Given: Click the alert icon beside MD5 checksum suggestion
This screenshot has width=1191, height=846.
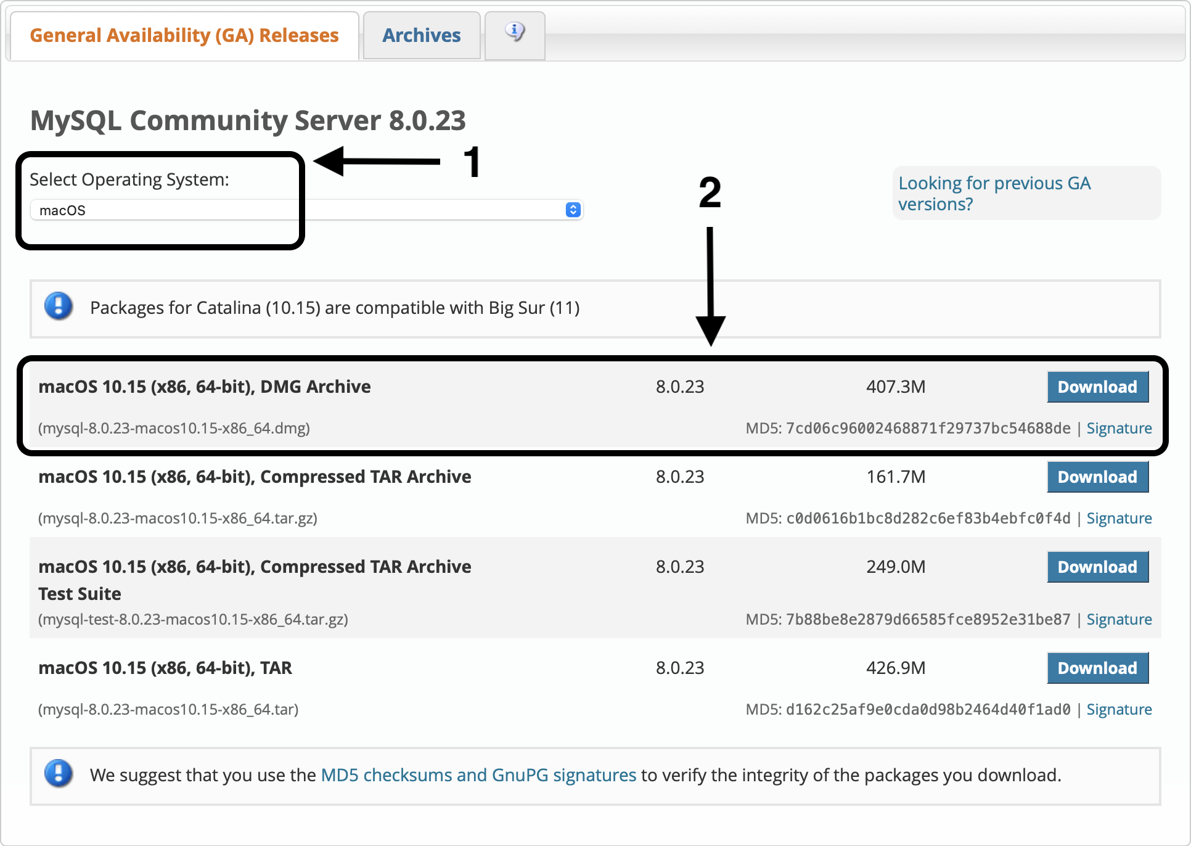Looking at the screenshot, I should tap(59, 774).
